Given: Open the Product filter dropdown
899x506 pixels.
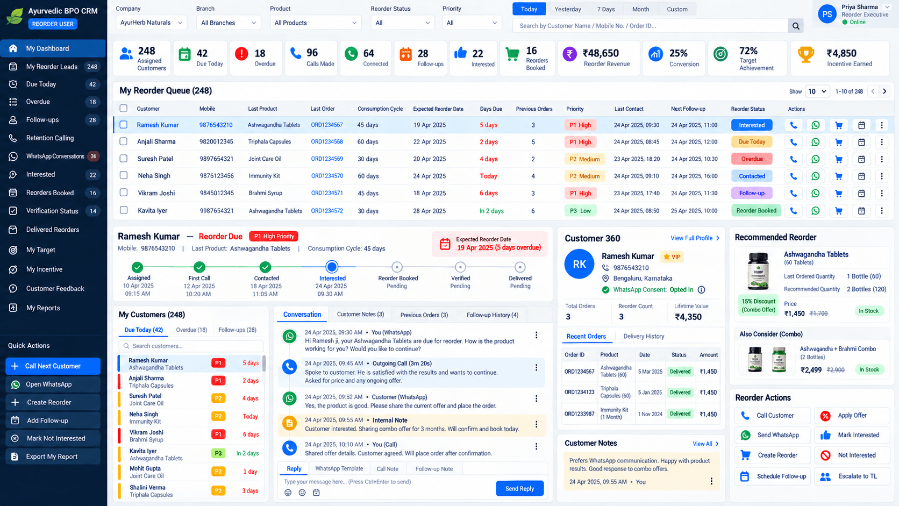Looking at the screenshot, I should click(x=315, y=23).
